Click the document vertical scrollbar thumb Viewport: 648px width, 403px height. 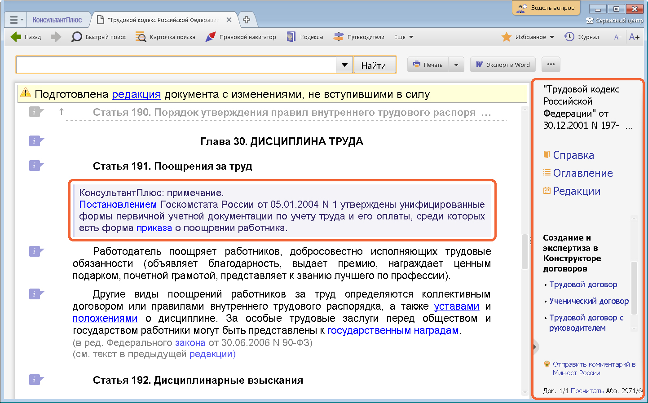(x=525, y=251)
